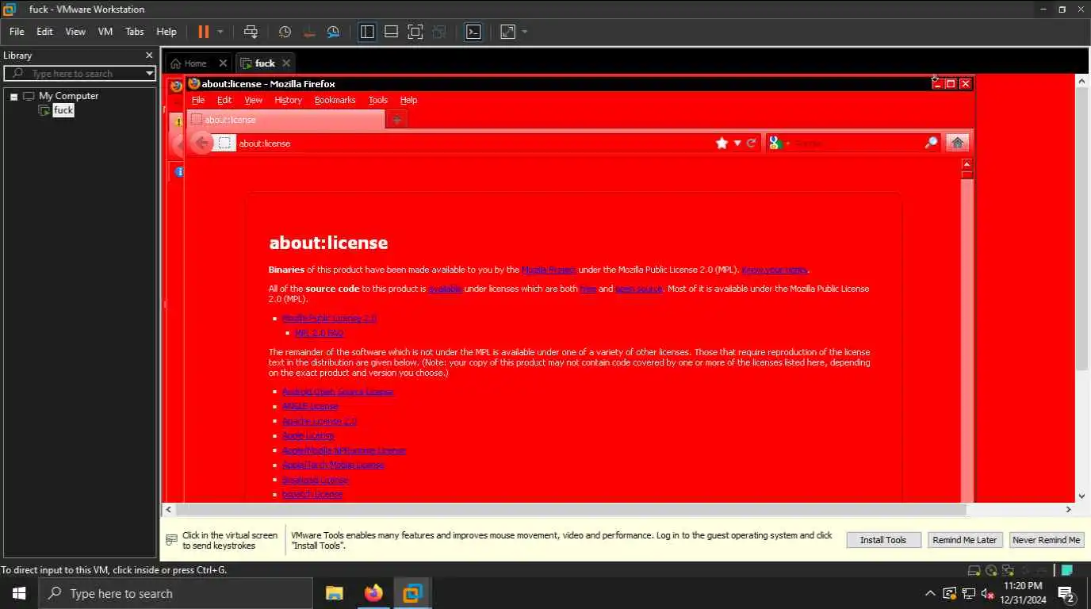Open the URL history dropdown arrow
This screenshot has height=609, width=1091.
pyautogui.click(x=737, y=144)
